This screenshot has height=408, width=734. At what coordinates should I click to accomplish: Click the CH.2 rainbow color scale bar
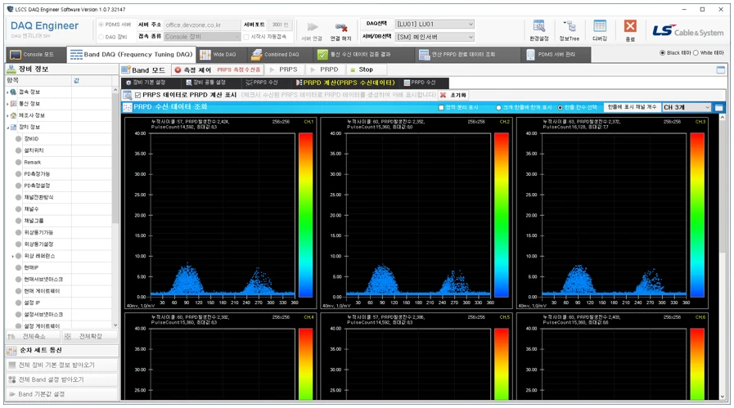tap(502, 215)
